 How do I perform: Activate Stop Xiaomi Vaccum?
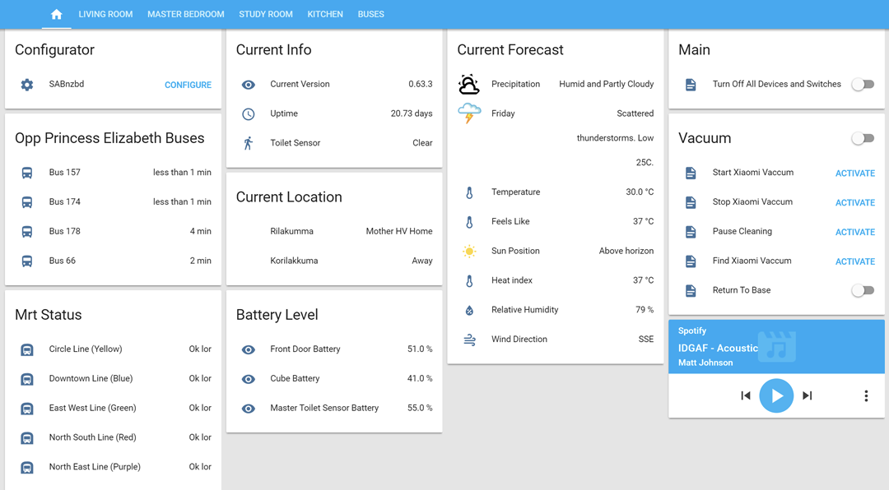(855, 203)
